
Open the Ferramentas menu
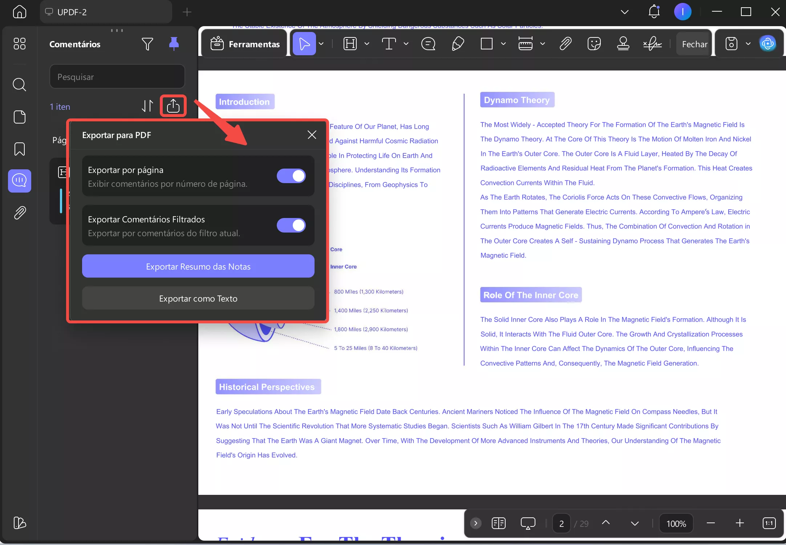tap(244, 44)
